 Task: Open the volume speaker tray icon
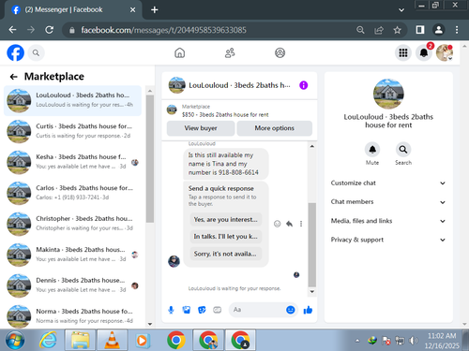tap(413, 341)
